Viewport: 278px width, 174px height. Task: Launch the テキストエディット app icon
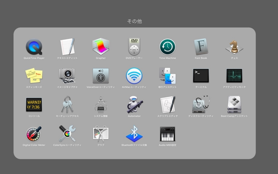pos(67,47)
